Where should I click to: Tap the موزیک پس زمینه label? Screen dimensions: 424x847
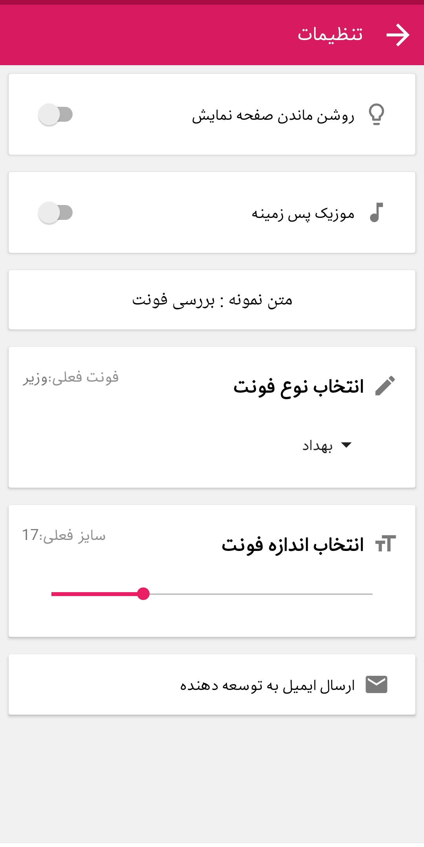[x=303, y=214]
